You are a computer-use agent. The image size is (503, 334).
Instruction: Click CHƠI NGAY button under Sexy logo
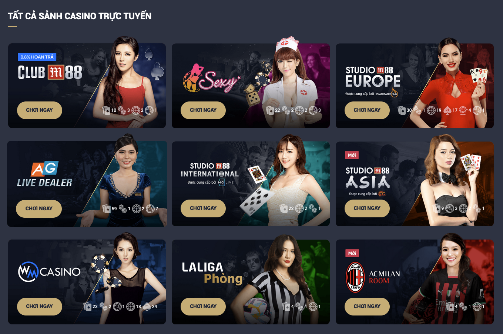[203, 110]
